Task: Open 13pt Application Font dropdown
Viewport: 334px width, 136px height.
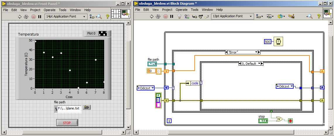Action: tap(232, 16)
